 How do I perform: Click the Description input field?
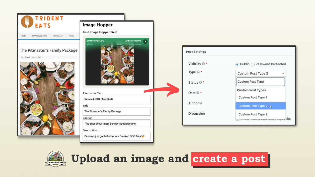(x=117, y=136)
